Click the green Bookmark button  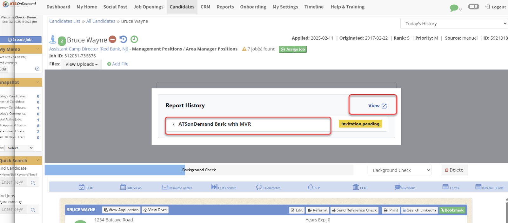click(x=452, y=210)
